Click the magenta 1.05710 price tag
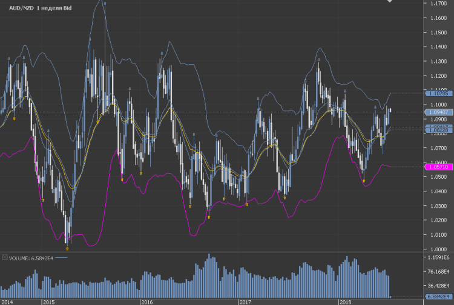The image size is (454, 305). click(439, 167)
